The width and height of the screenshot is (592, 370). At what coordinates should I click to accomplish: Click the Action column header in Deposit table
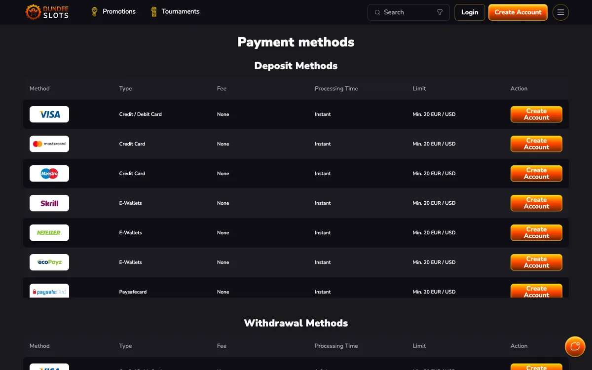(x=519, y=89)
